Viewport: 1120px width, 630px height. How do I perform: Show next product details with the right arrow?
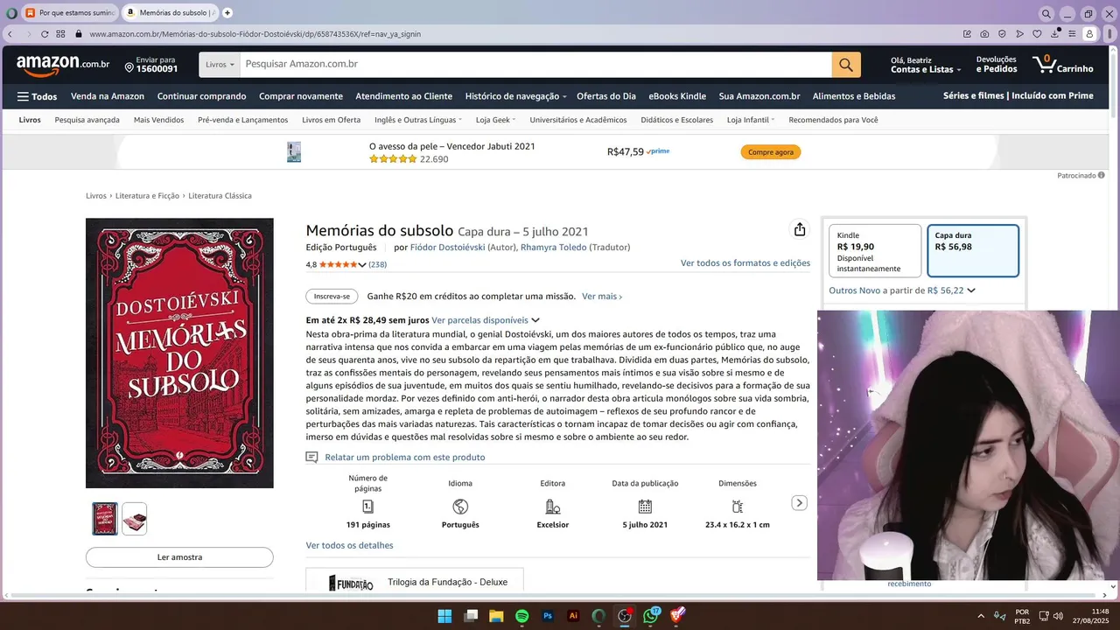[799, 503]
